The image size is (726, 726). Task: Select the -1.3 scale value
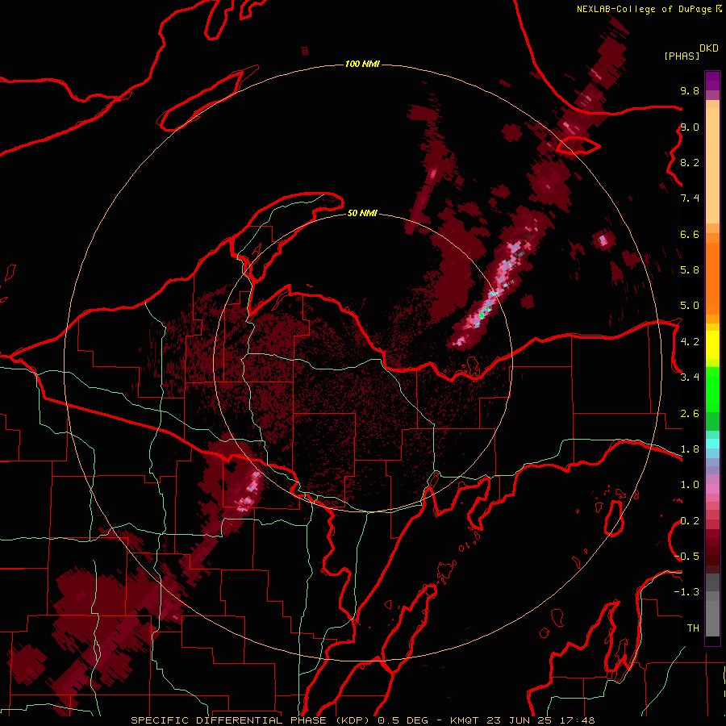[x=686, y=592]
